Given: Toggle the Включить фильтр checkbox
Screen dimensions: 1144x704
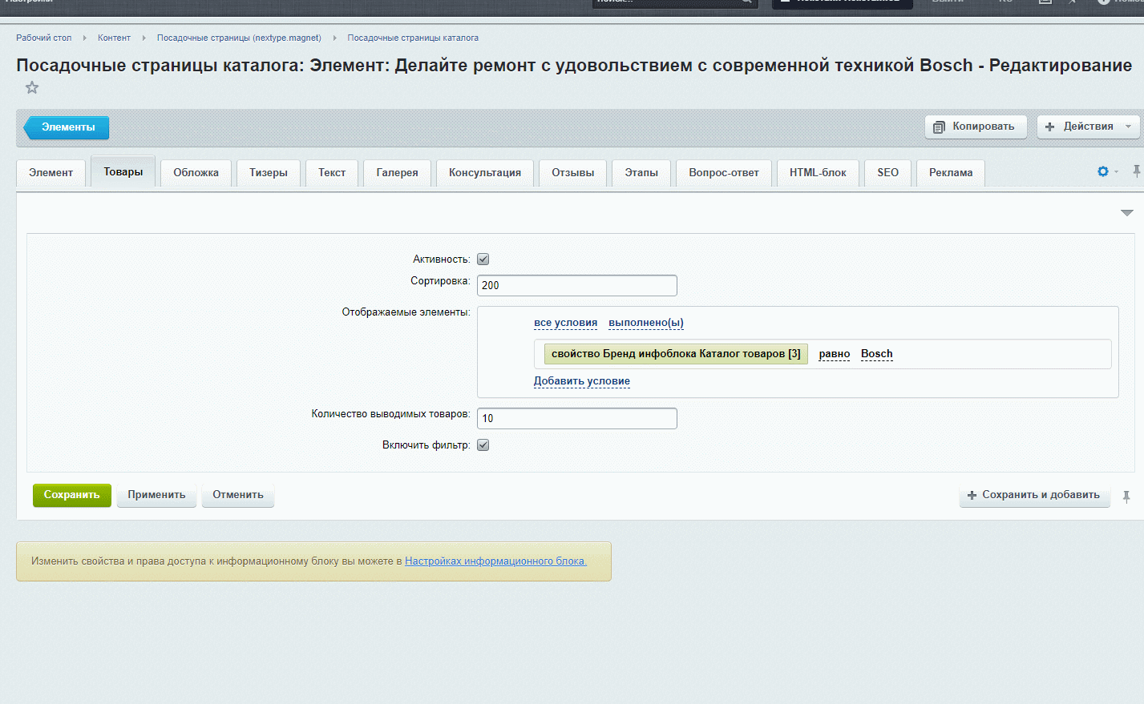Looking at the screenshot, I should pyautogui.click(x=483, y=445).
